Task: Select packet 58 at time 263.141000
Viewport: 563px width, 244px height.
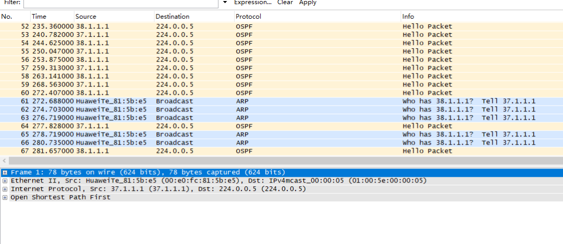Action: click(281, 76)
